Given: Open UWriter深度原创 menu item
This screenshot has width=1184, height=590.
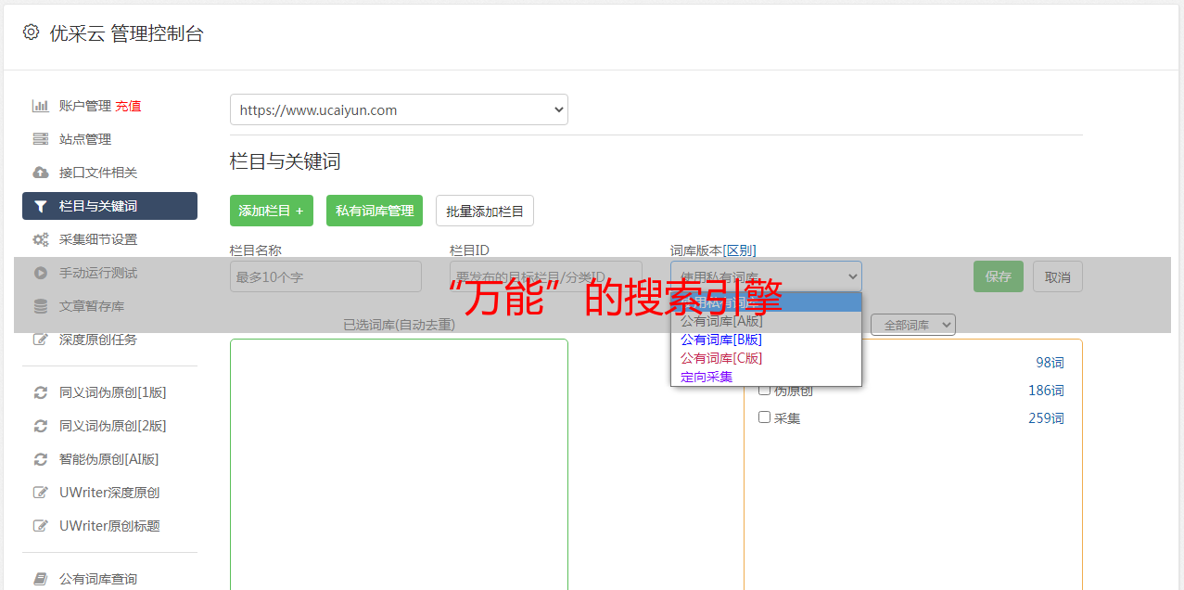Looking at the screenshot, I should pyautogui.click(x=109, y=493).
